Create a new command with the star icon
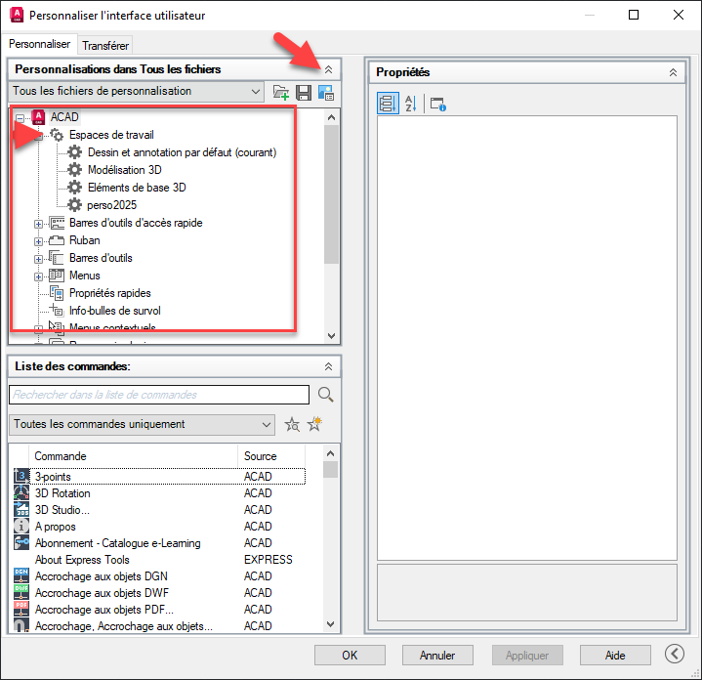Screen dimensions: 702x680 (x=314, y=425)
